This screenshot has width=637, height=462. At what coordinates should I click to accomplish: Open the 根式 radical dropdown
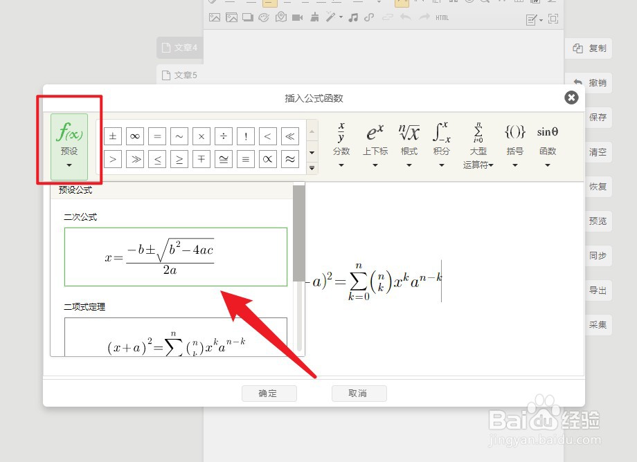tap(409, 145)
